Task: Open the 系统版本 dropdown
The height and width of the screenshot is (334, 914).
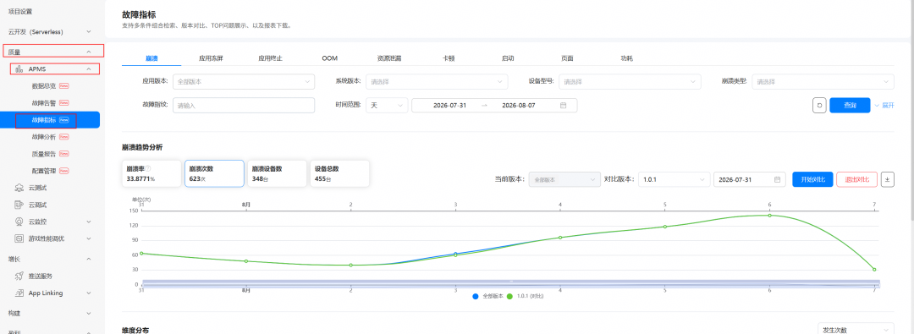Action: [x=437, y=82]
